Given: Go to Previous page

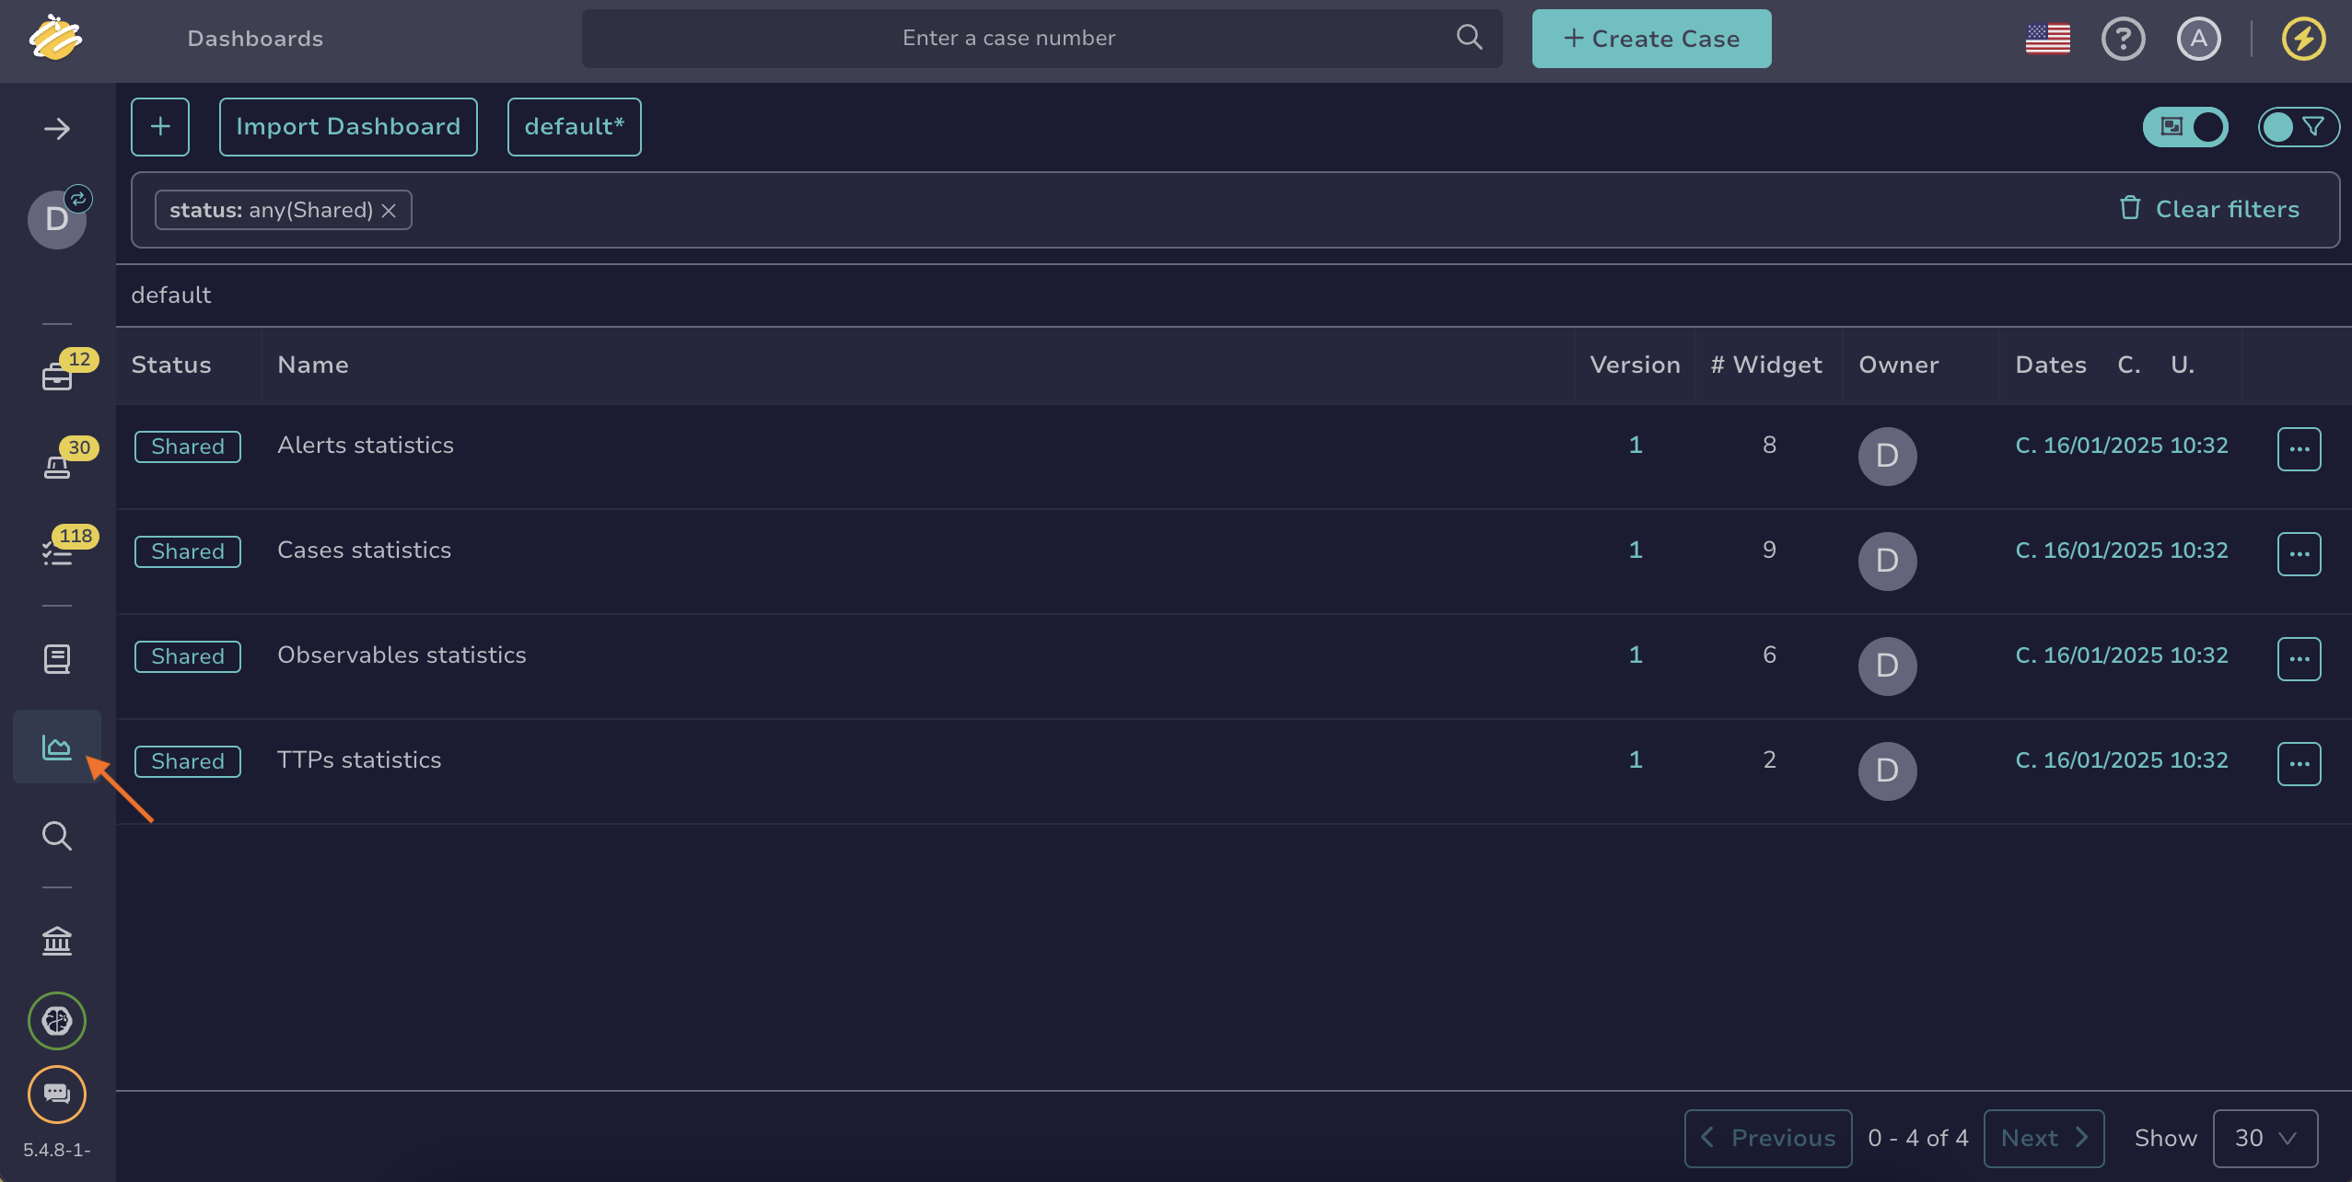Looking at the screenshot, I should (x=1768, y=1139).
